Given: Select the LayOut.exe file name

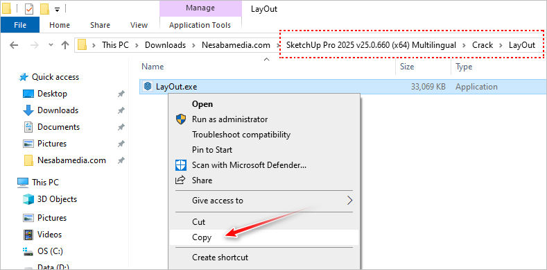Looking at the screenshot, I should [x=177, y=87].
